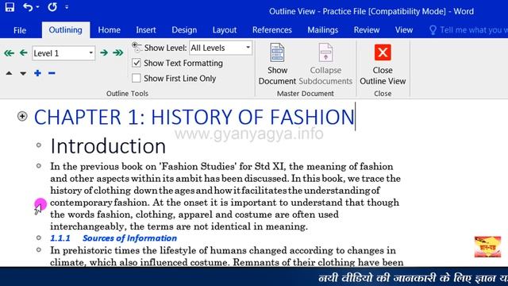
Task: Open the Outline Level dropdown showing Level 1
Action: pos(63,53)
